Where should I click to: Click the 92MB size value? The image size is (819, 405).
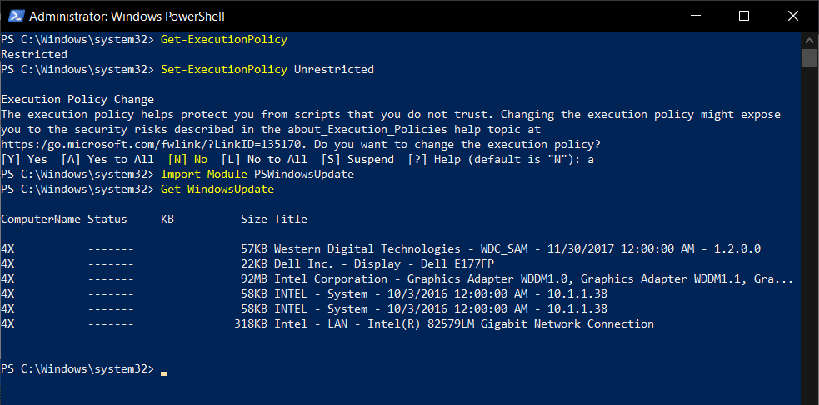click(x=254, y=279)
